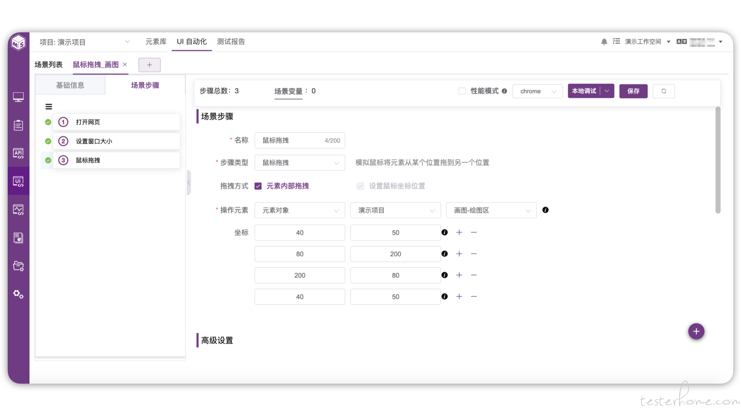Toggle status check for 打开网页 step

click(x=48, y=122)
